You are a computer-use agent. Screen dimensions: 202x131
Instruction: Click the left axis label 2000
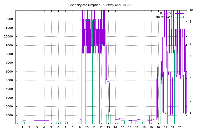coord(9,106)
